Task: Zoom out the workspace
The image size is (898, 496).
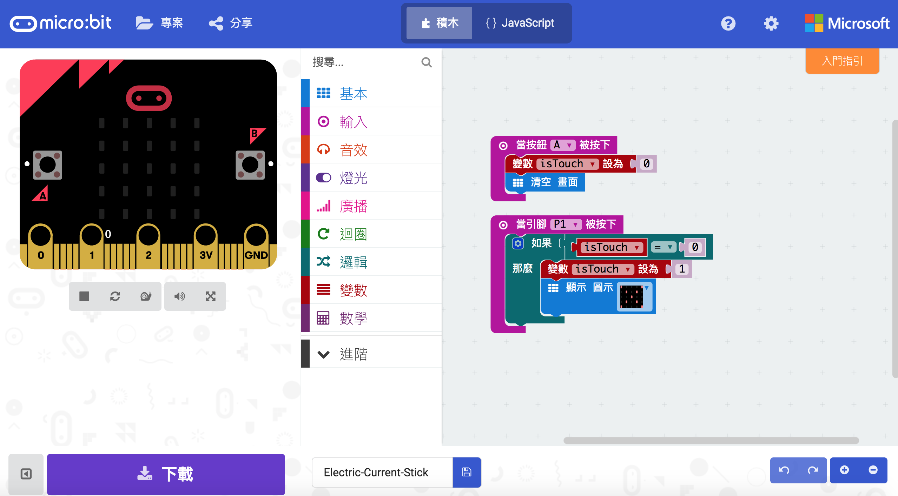Action: (873, 470)
